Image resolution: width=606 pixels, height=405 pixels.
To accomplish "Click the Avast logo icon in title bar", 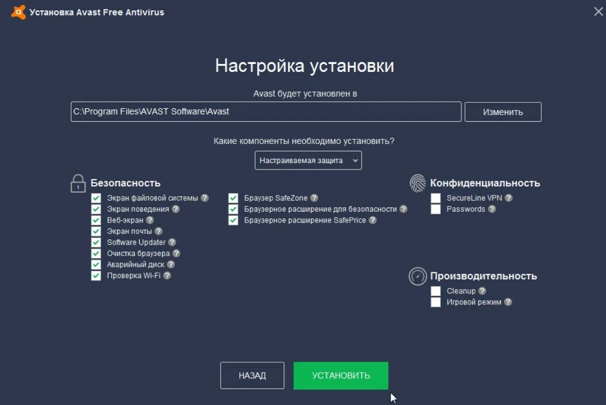I will coord(18,12).
